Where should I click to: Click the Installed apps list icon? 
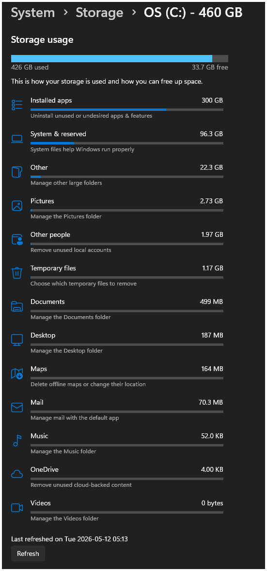(17, 105)
